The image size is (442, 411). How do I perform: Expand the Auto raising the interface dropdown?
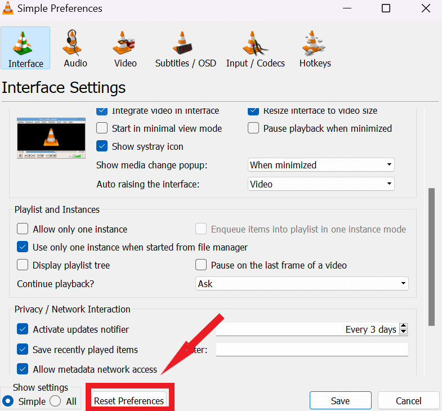pyautogui.click(x=321, y=184)
